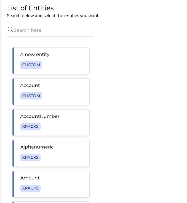The height and width of the screenshot is (203, 187).
Task: Click the magnifying glass search icon
Action: [x=10, y=30]
